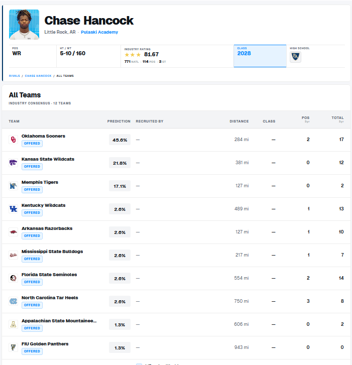Click the 5-10 / 160 height weight value
Screen dimensions: 352x365
pos(73,53)
